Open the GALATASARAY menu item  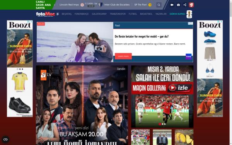pos(99,14)
